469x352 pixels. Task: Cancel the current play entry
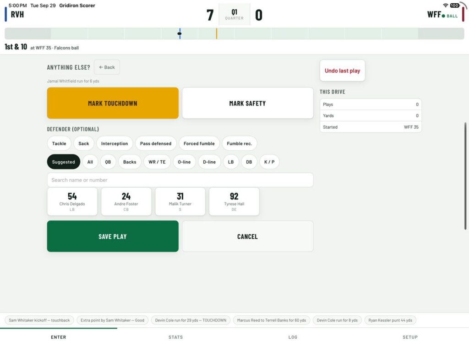(x=247, y=236)
